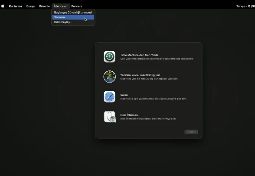The image size is (255, 176).
Task: Click the Safari compass icon
Action: [109, 96]
